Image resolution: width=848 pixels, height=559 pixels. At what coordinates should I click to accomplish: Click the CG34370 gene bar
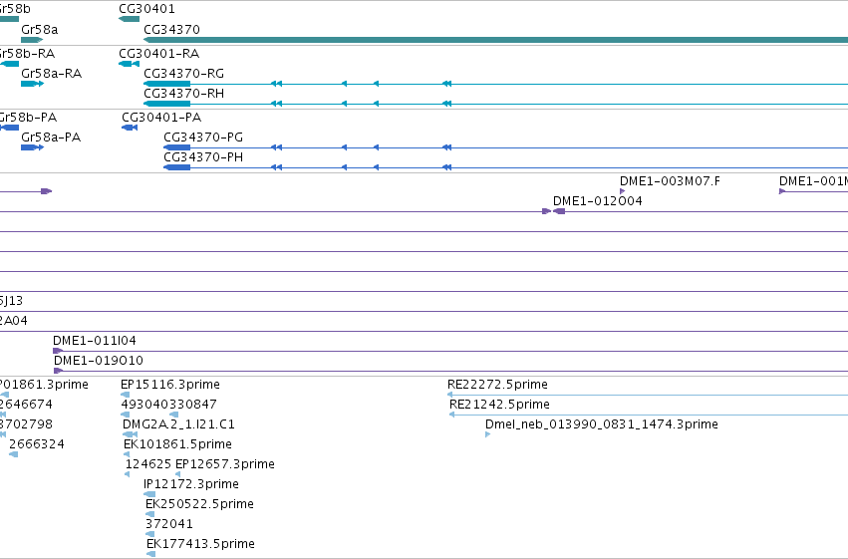coord(495,40)
